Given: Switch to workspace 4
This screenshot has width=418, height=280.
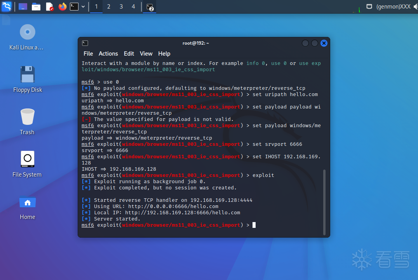Looking at the screenshot, I should [133, 6].
